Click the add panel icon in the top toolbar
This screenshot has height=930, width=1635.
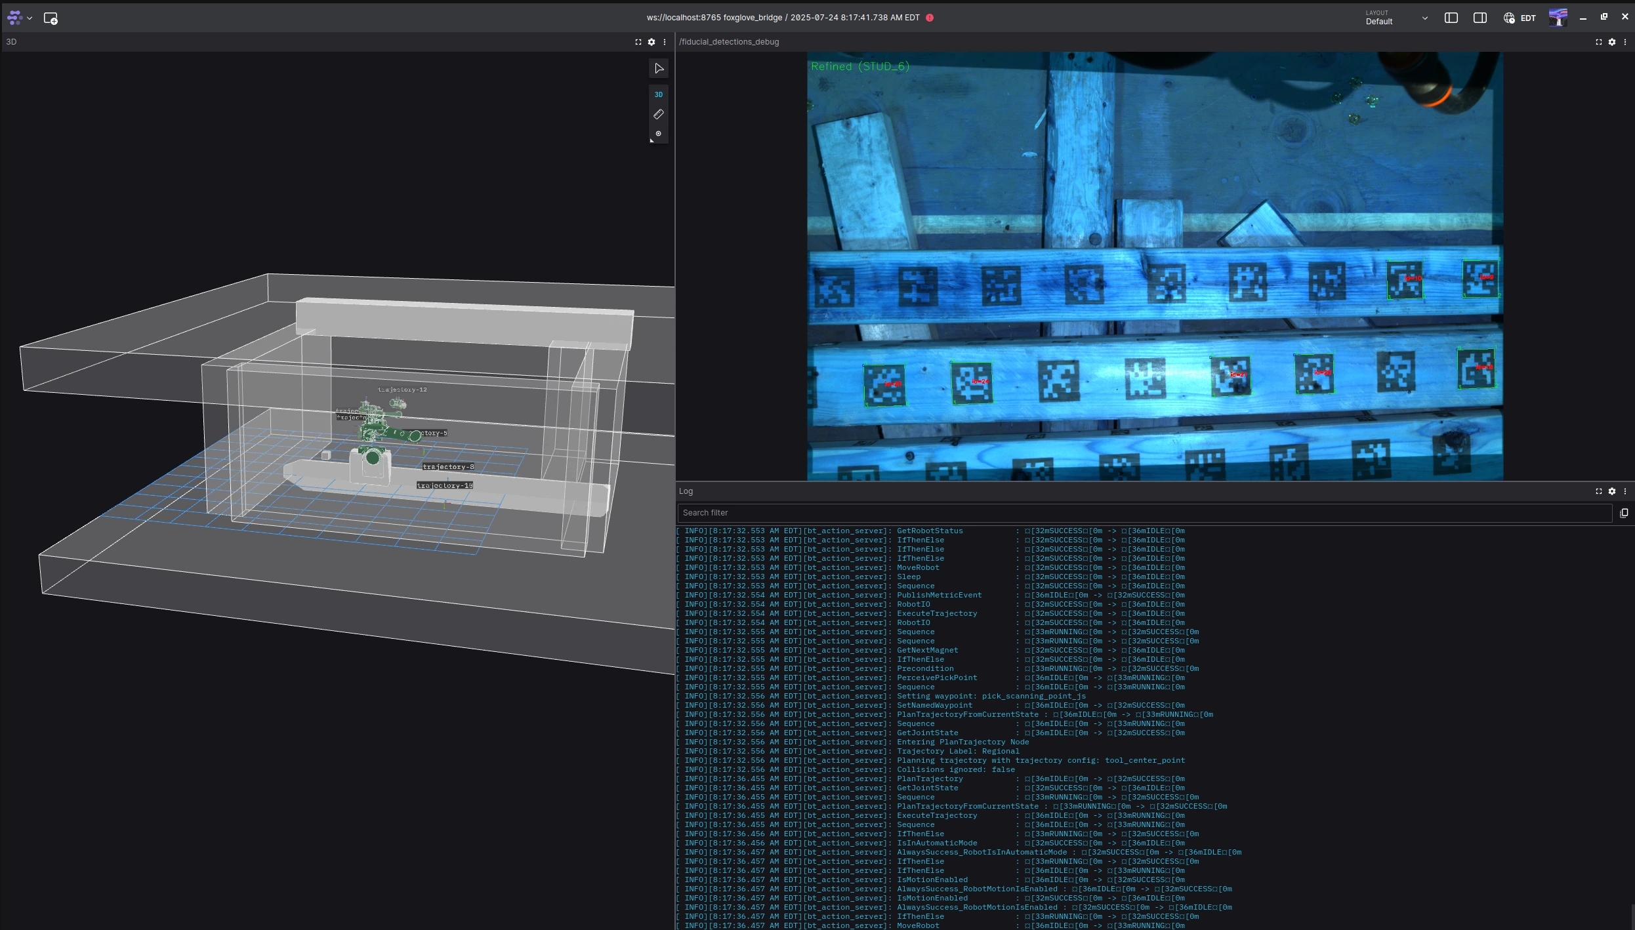[x=51, y=18]
